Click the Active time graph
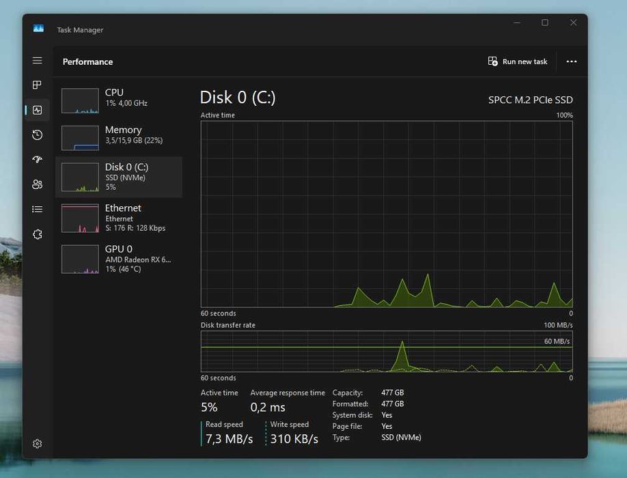This screenshot has width=627, height=478. 387,214
